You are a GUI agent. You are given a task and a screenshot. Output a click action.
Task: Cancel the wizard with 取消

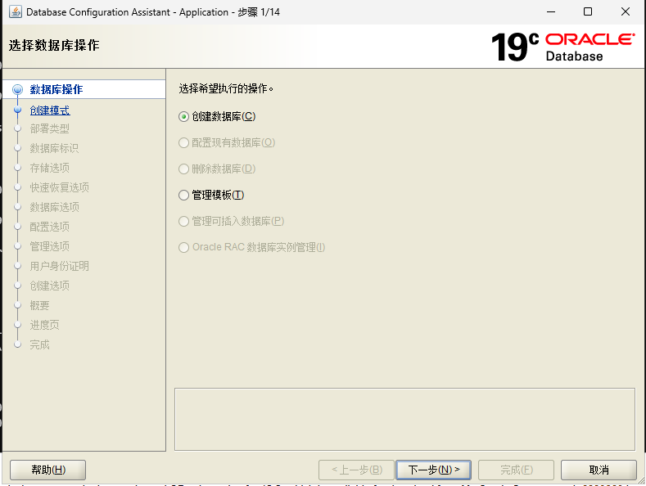[x=599, y=470]
